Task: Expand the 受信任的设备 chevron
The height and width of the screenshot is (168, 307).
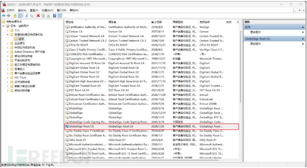Action: click(8, 90)
